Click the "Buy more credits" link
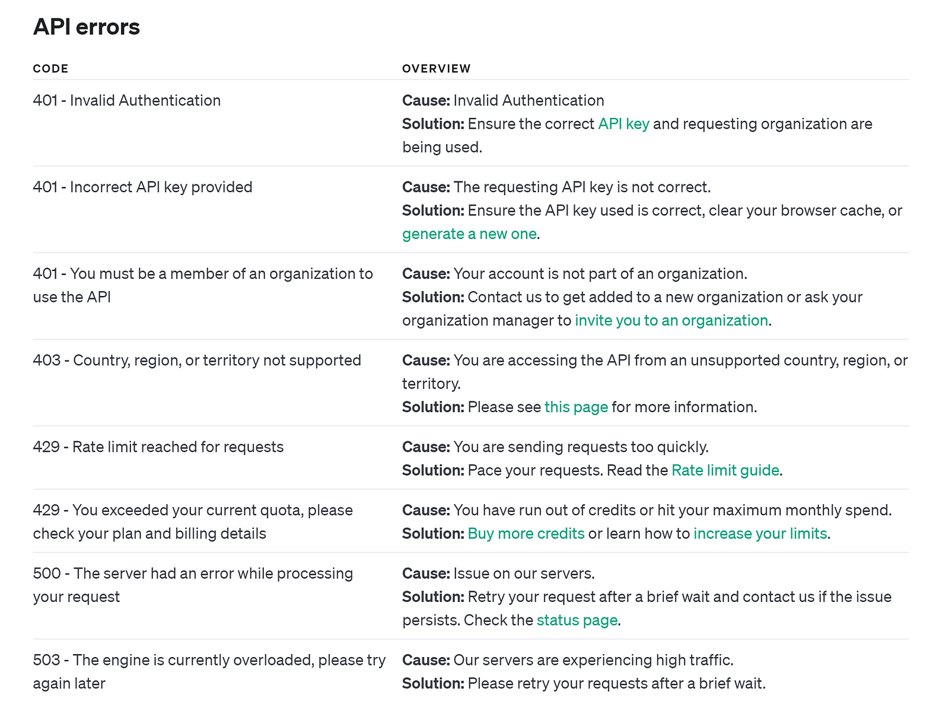This screenshot has height=714, width=949. [526, 534]
